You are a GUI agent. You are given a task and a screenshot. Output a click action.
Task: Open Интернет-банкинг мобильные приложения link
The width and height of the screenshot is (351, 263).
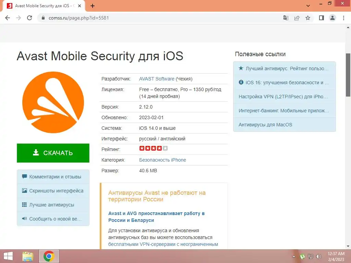coord(285,111)
